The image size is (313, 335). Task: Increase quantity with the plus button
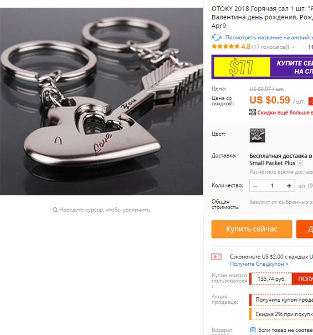click(x=289, y=186)
